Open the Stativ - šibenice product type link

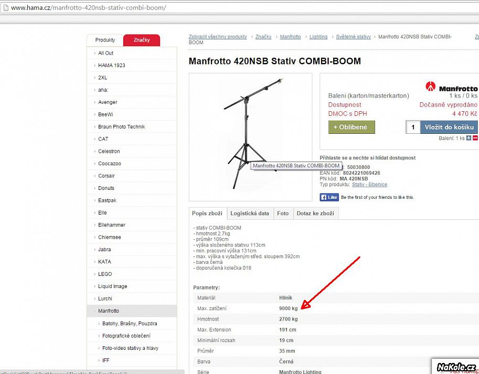click(x=370, y=185)
